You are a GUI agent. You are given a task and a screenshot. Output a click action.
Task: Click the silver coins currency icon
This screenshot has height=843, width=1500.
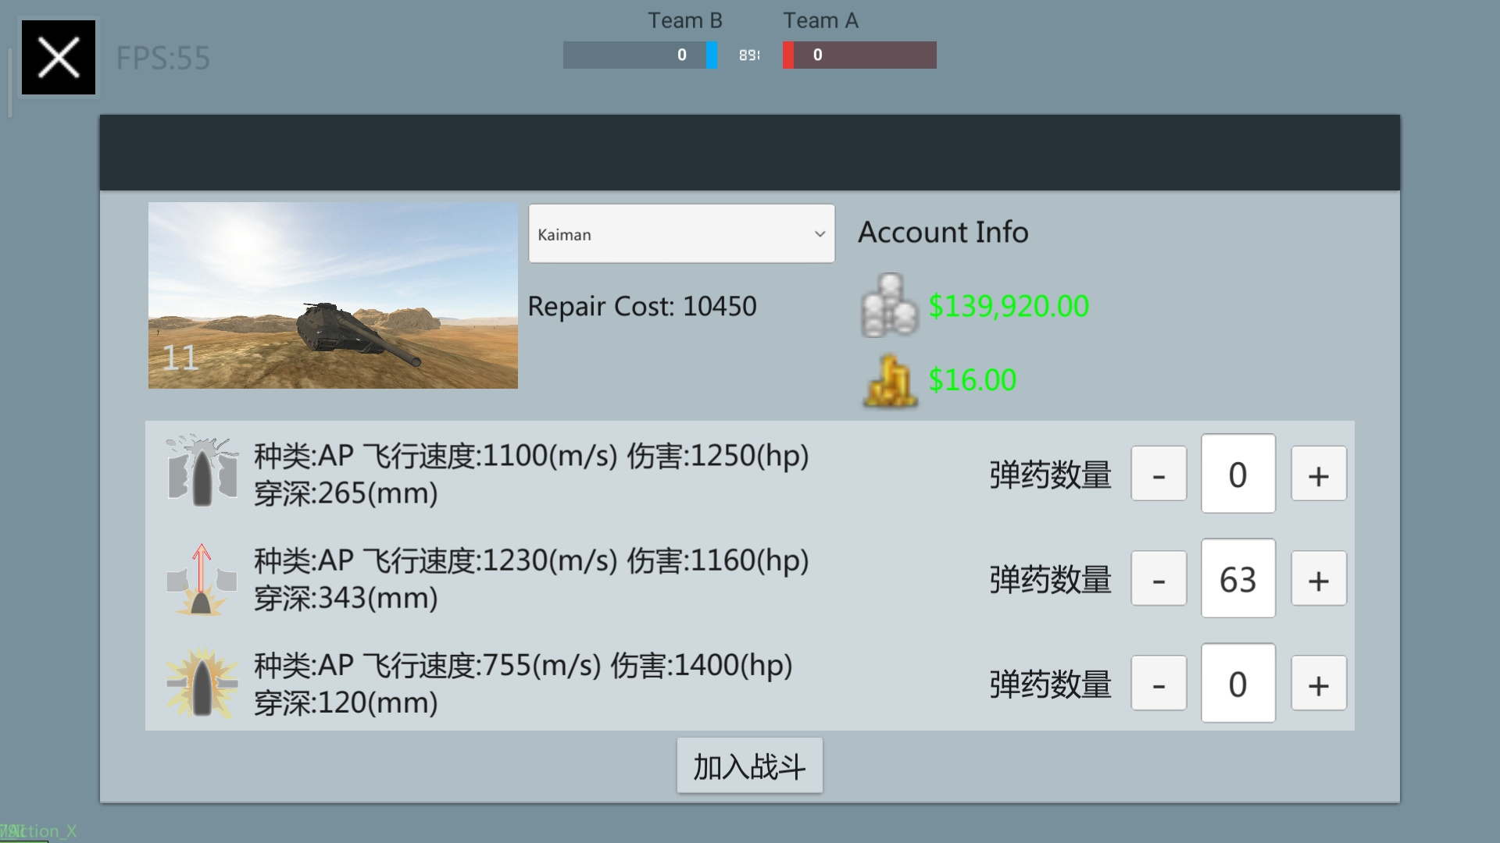[x=889, y=305]
